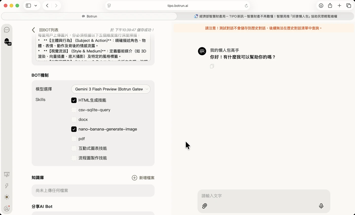This screenshot has width=355, height=215.
Task: Open the v2 bot icon in sidebar
Action: 7,41
